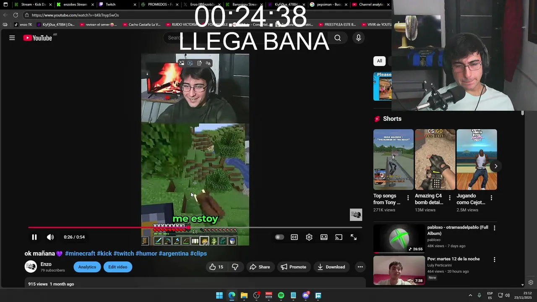Seek along the red video progress bar
This screenshot has height=302, width=537.
(195, 227)
